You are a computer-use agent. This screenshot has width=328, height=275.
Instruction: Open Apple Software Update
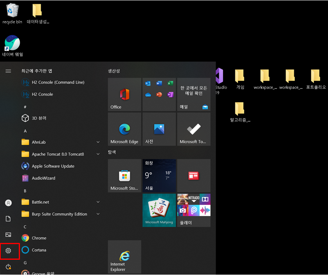click(48, 166)
